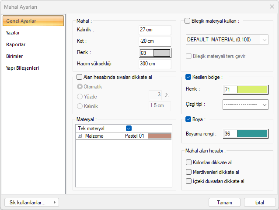Select Yapı Bileşenleri in sidebar
The image size is (279, 210).
tap(22, 68)
